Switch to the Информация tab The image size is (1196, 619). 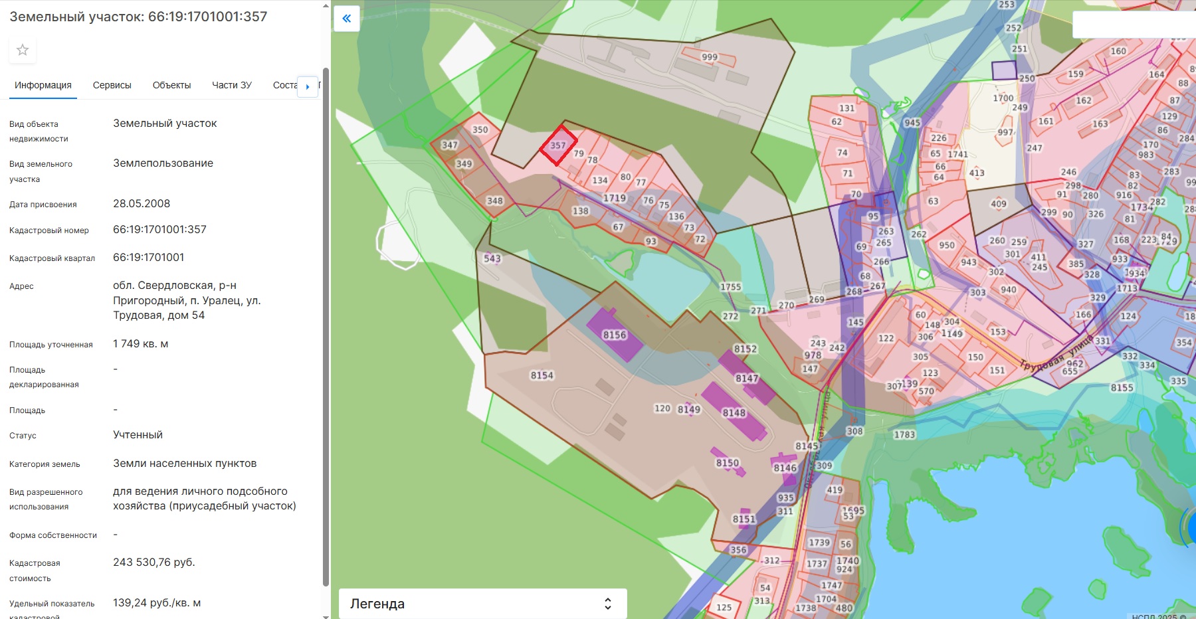click(x=43, y=85)
